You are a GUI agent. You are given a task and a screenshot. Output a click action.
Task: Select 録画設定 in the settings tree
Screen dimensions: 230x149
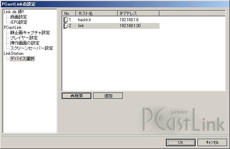click(18, 17)
